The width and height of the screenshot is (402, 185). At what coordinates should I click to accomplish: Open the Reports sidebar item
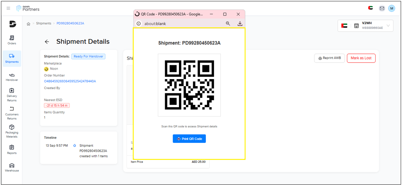[x=12, y=149]
